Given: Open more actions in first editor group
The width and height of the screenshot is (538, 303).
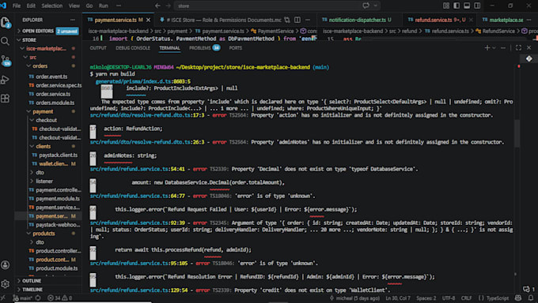Looking at the screenshot, I should tap(308, 20).
